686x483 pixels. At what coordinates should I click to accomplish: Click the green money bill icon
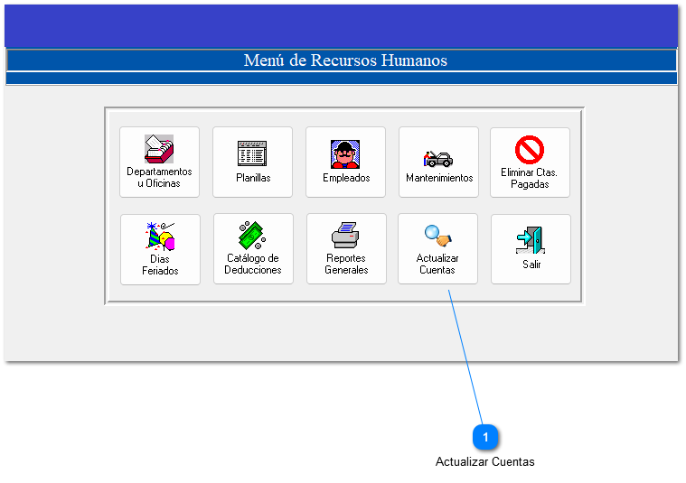click(x=253, y=236)
